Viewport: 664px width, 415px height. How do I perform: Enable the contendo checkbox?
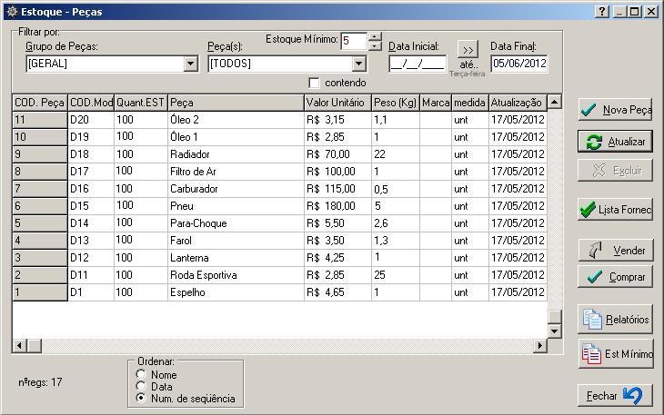pyautogui.click(x=315, y=84)
